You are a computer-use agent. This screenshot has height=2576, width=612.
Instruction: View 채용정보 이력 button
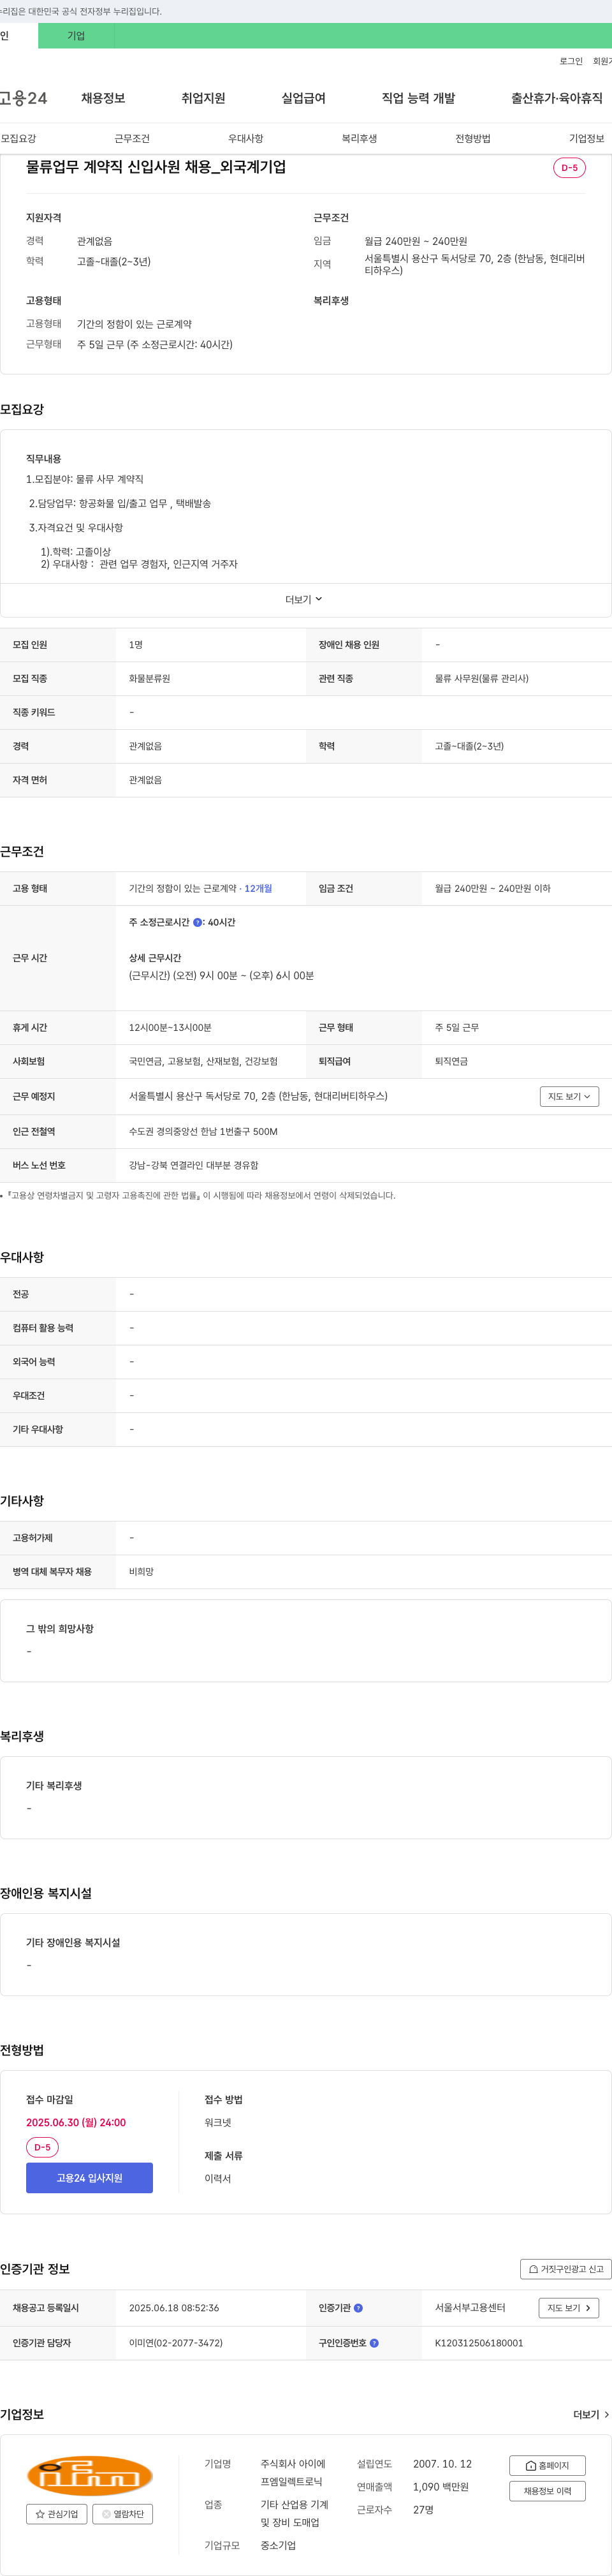(547, 2491)
